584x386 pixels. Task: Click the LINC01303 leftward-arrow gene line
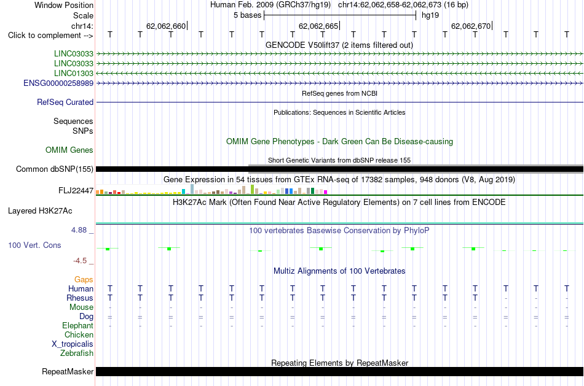pyautogui.click(x=339, y=73)
